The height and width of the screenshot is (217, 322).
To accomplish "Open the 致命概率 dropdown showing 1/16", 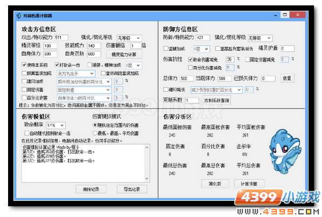I will click(x=55, y=125).
